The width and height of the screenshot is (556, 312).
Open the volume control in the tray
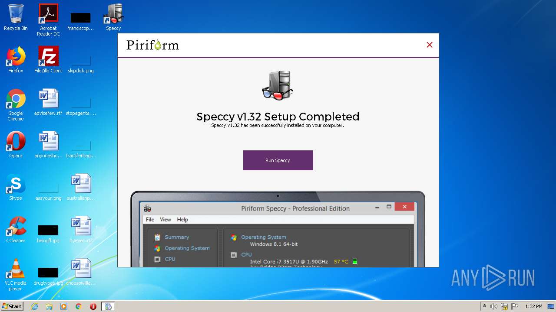[x=494, y=306]
